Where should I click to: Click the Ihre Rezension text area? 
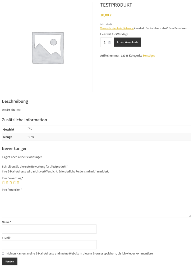tap(96, 204)
